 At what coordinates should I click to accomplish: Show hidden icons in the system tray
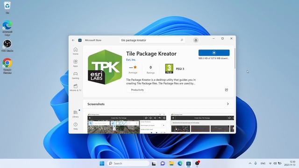[250, 163]
